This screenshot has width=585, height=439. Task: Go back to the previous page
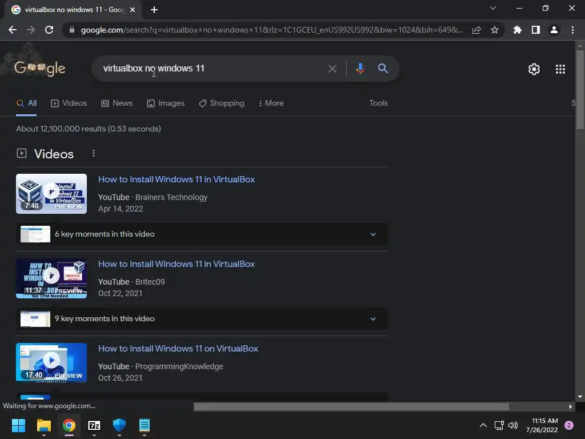pos(13,30)
